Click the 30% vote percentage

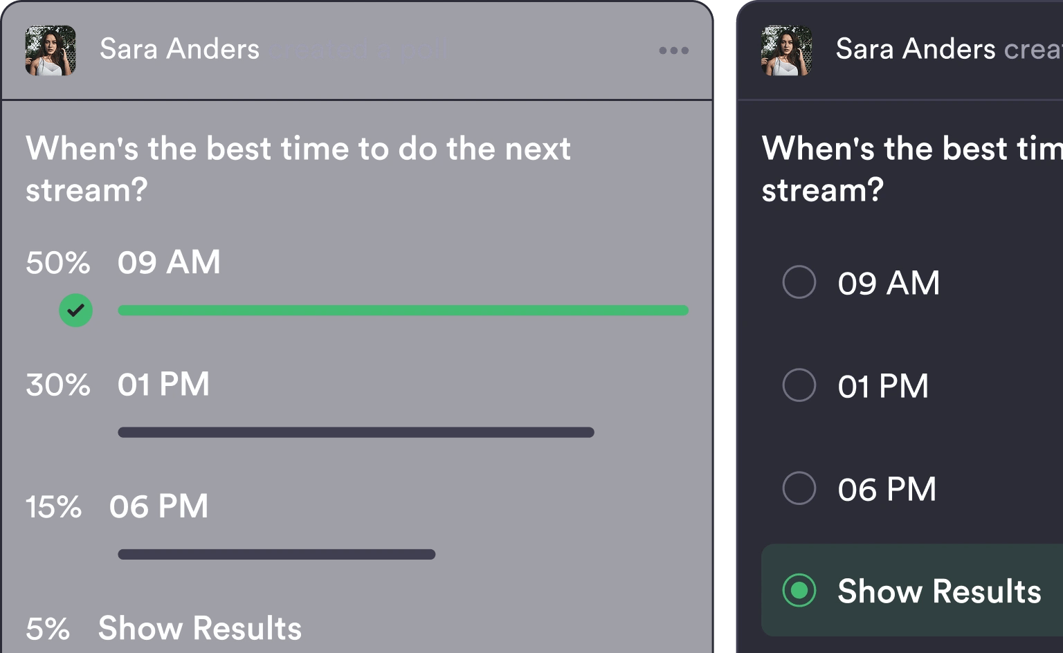58,385
